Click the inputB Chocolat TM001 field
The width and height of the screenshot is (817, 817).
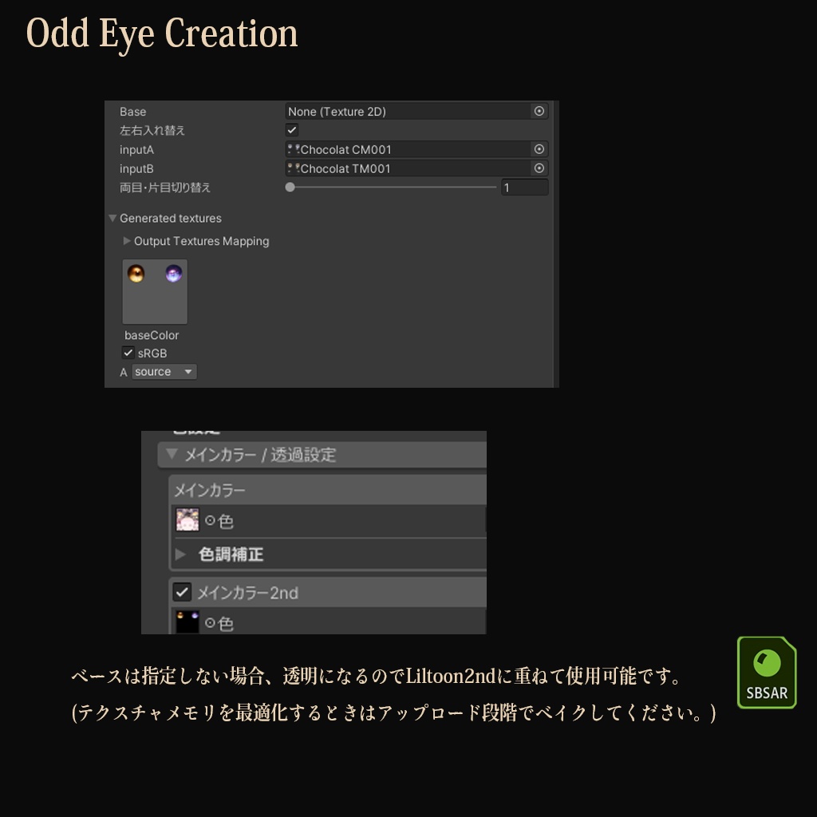coord(416,168)
